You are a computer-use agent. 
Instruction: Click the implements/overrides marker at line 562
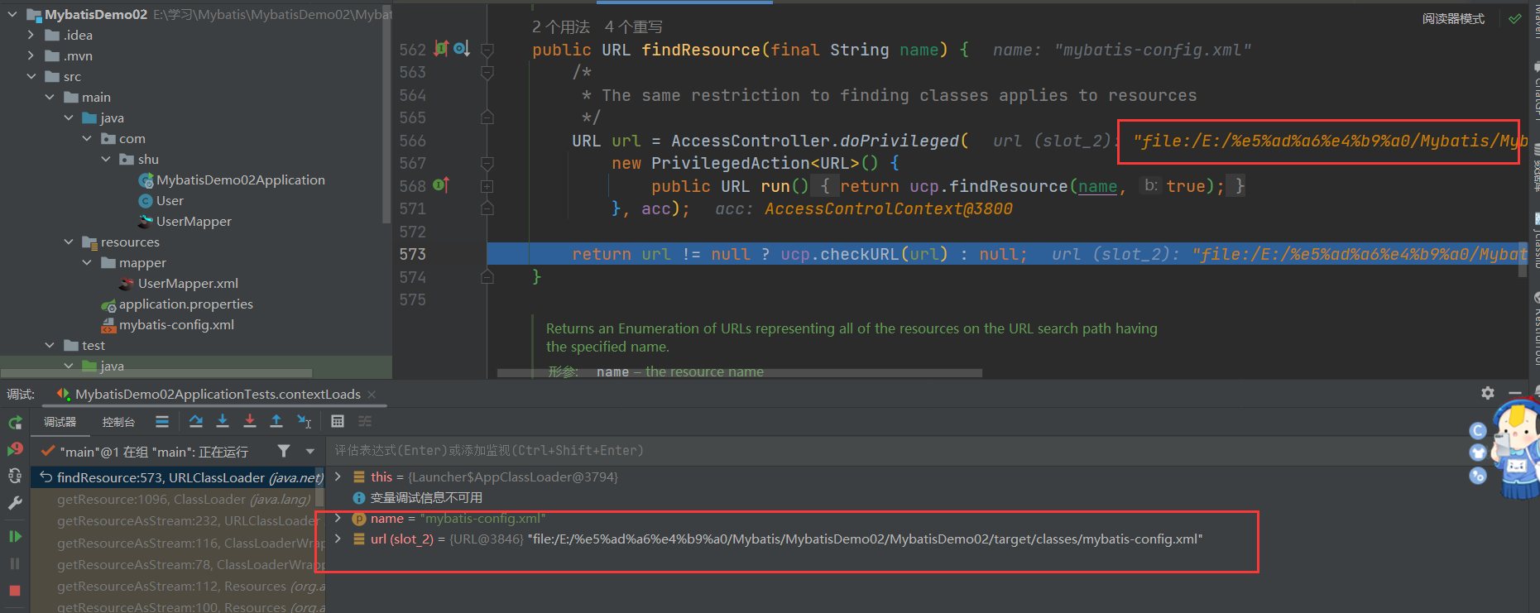click(441, 49)
